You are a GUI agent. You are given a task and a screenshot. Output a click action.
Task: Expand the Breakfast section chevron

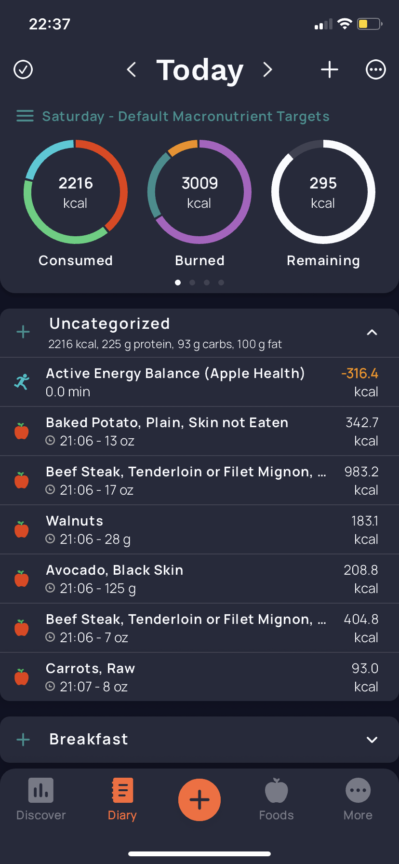pyautogui.click(x=372, y=740)
